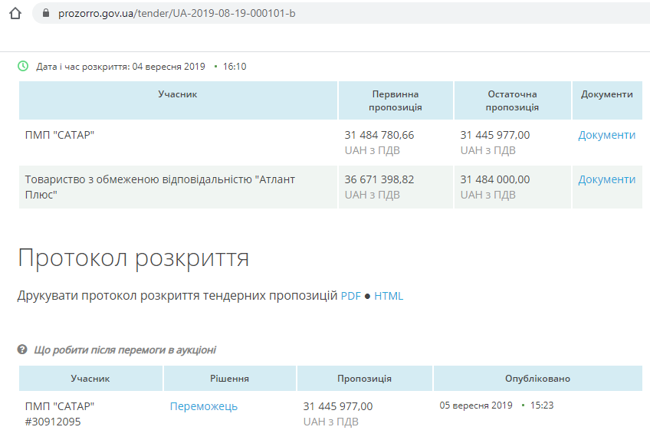Click the Протокол розкриття heading
Image resolution: width=650 pixels, height=440 pixels.
[133, 258]
